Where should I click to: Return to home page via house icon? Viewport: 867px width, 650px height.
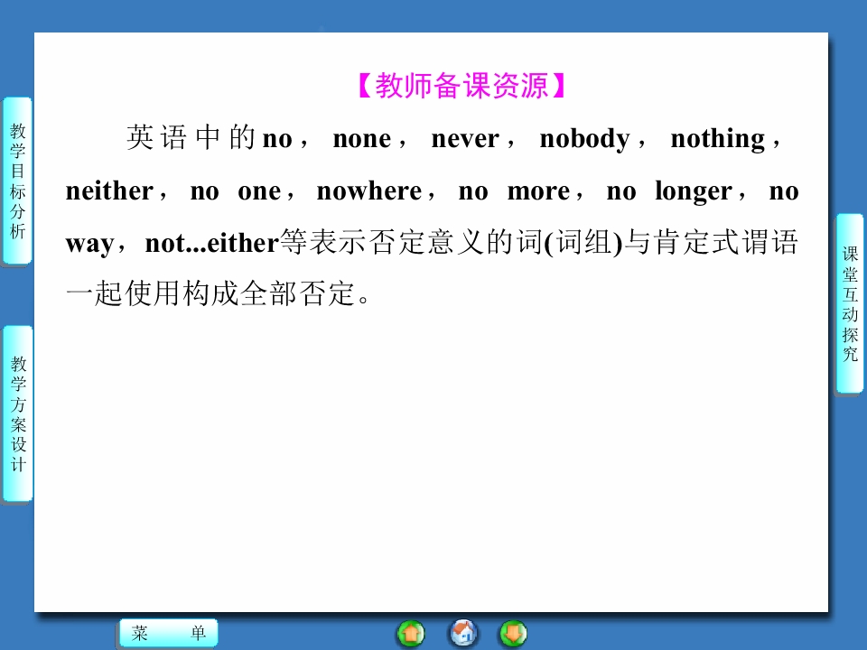coord(462,633)
